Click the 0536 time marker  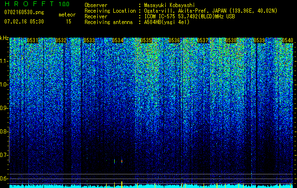coord(174,40)
